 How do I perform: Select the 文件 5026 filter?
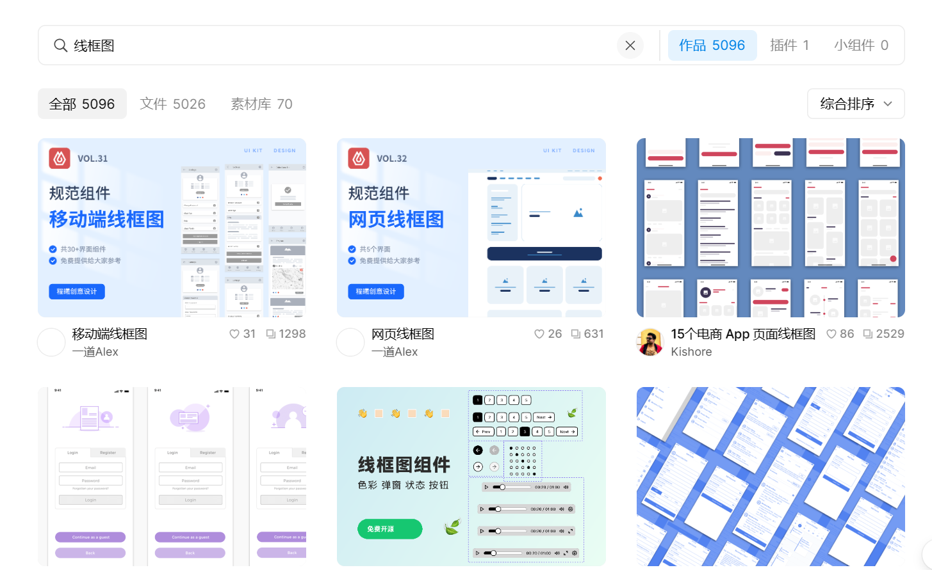(173, 104)
